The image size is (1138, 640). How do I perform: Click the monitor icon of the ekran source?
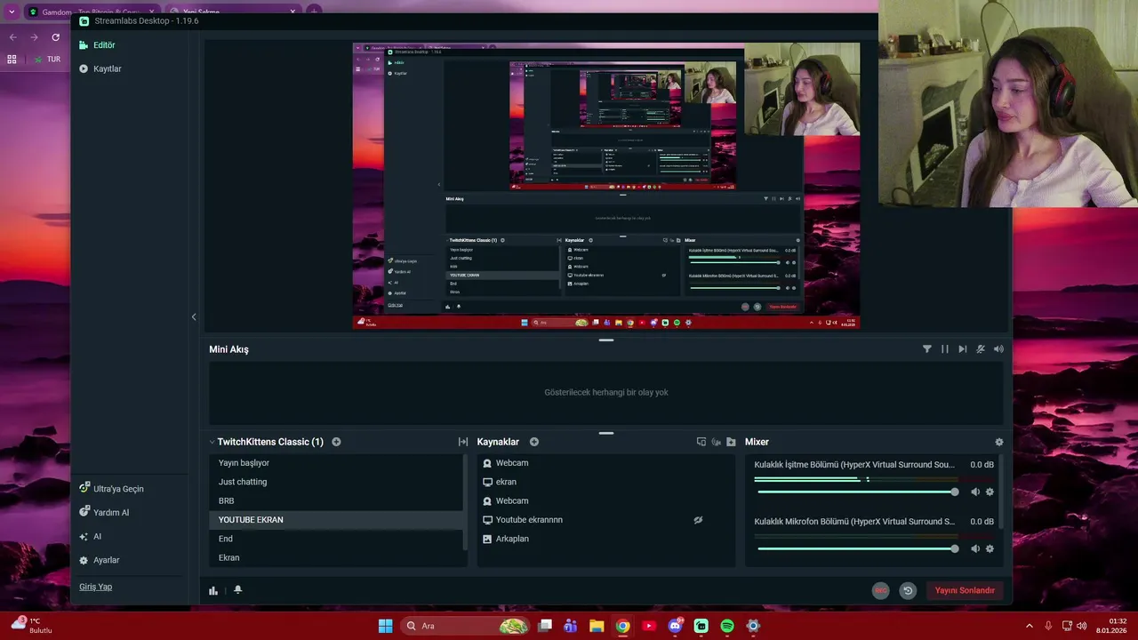tap(487, 482)
